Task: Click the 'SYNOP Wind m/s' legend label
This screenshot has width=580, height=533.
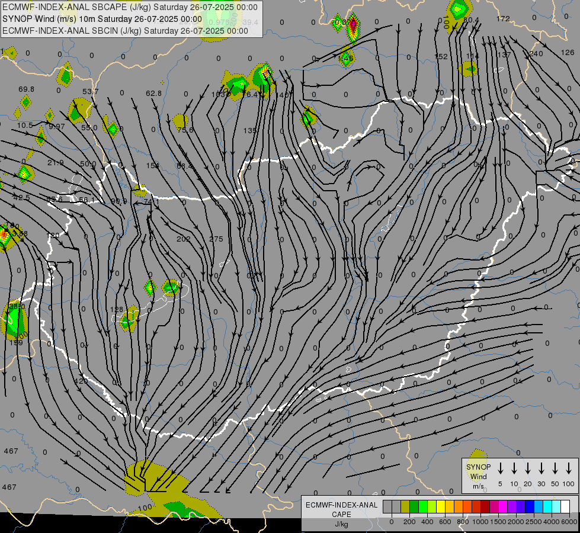Action: tap(478, 476)
